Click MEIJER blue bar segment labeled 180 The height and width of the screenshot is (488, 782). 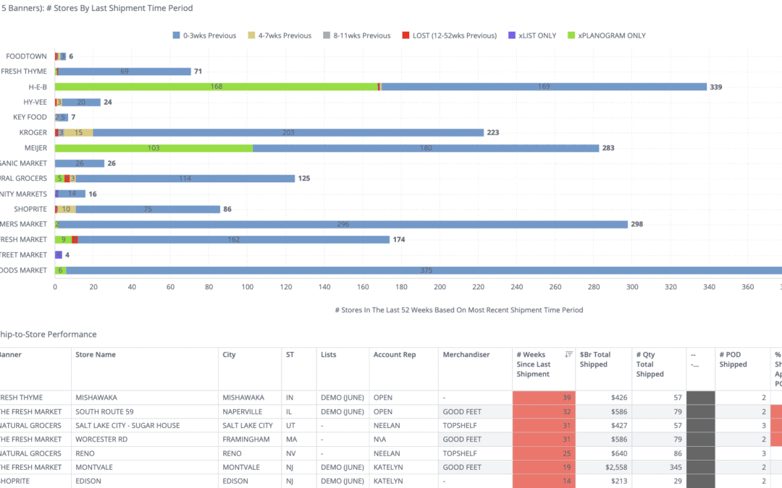coord(426,148)
